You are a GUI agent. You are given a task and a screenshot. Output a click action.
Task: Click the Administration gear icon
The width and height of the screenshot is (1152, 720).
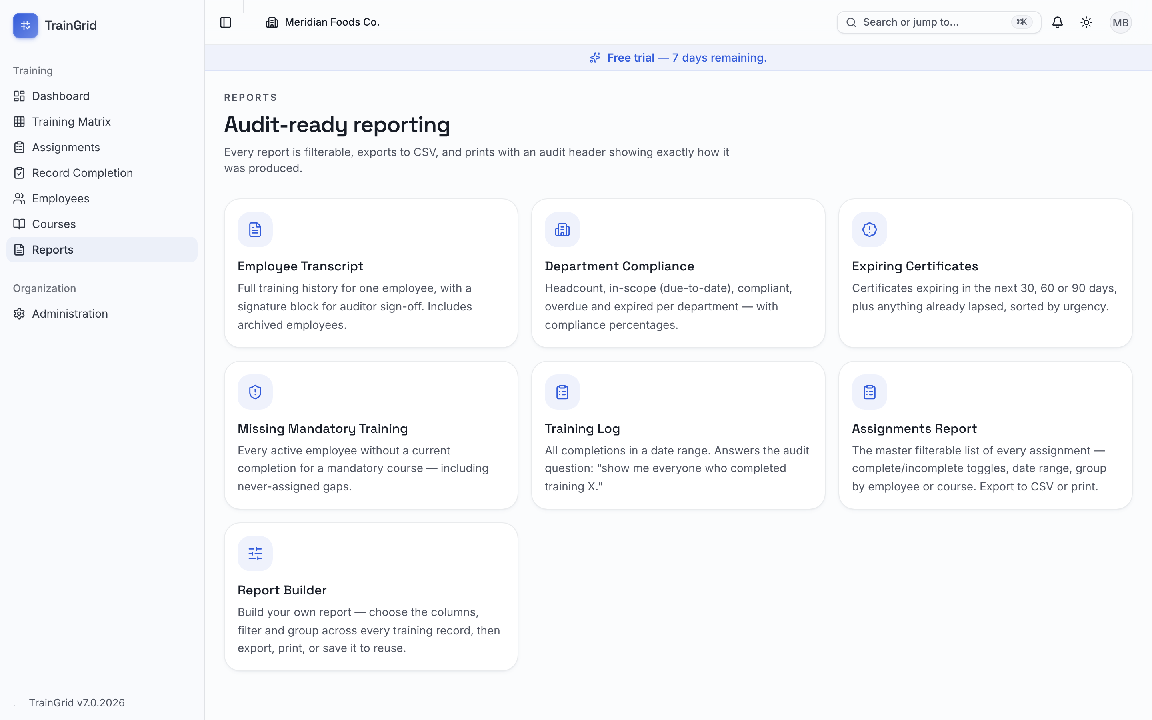[x=19, y=314]
